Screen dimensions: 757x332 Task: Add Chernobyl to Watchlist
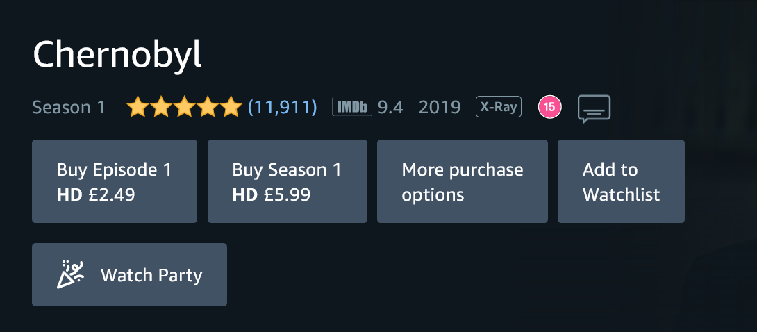pyautogui.click(x=621, y=181)
